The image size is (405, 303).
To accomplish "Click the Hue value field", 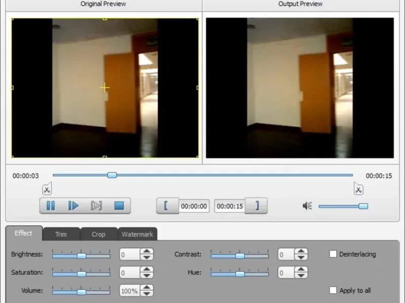I will pyautogui.click(x=286, y=272).
